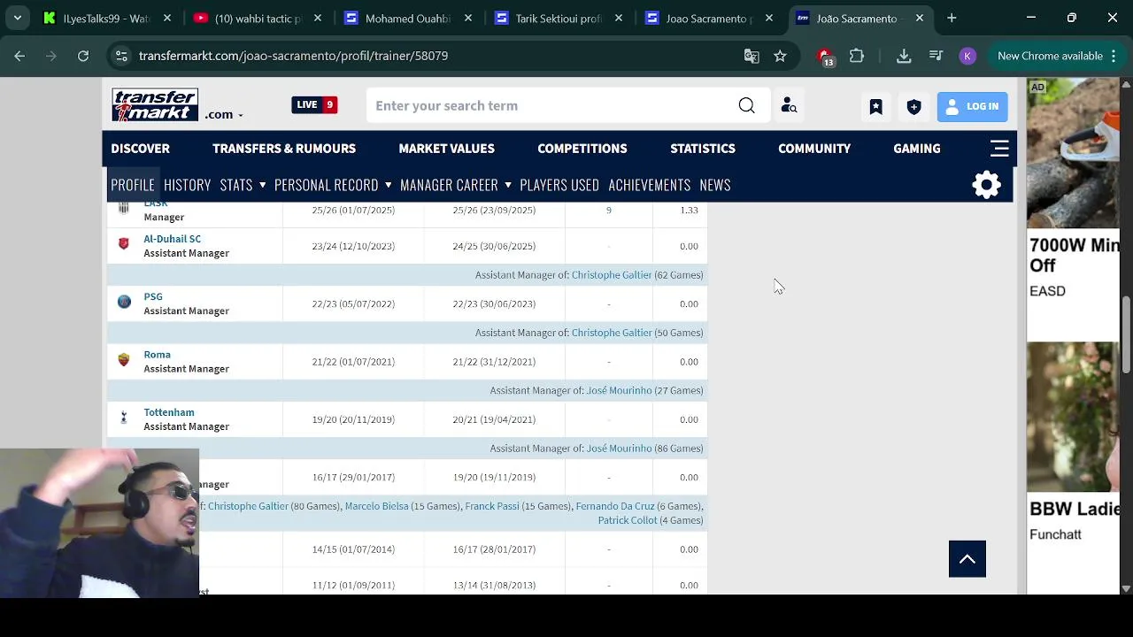Open the Tottenham club link

pos(169,412)
